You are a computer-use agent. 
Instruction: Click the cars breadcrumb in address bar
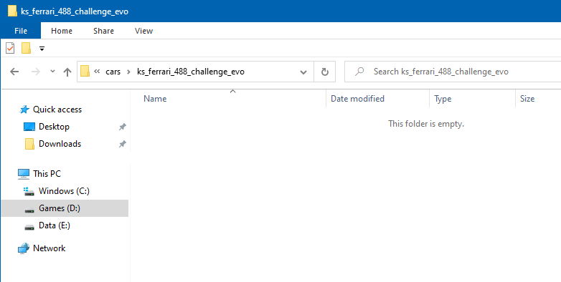coord(113,72)
